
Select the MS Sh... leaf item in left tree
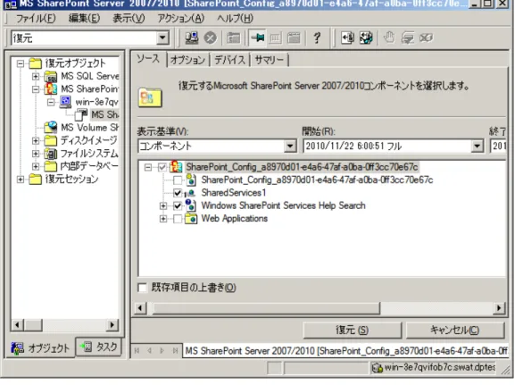[104, 114]
